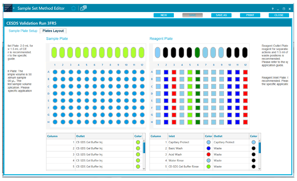The width and height of the screenshot is (297, 181).
Task: Select 'Waste' outlet cell in Acid Wash row
Action: point(231,154)
